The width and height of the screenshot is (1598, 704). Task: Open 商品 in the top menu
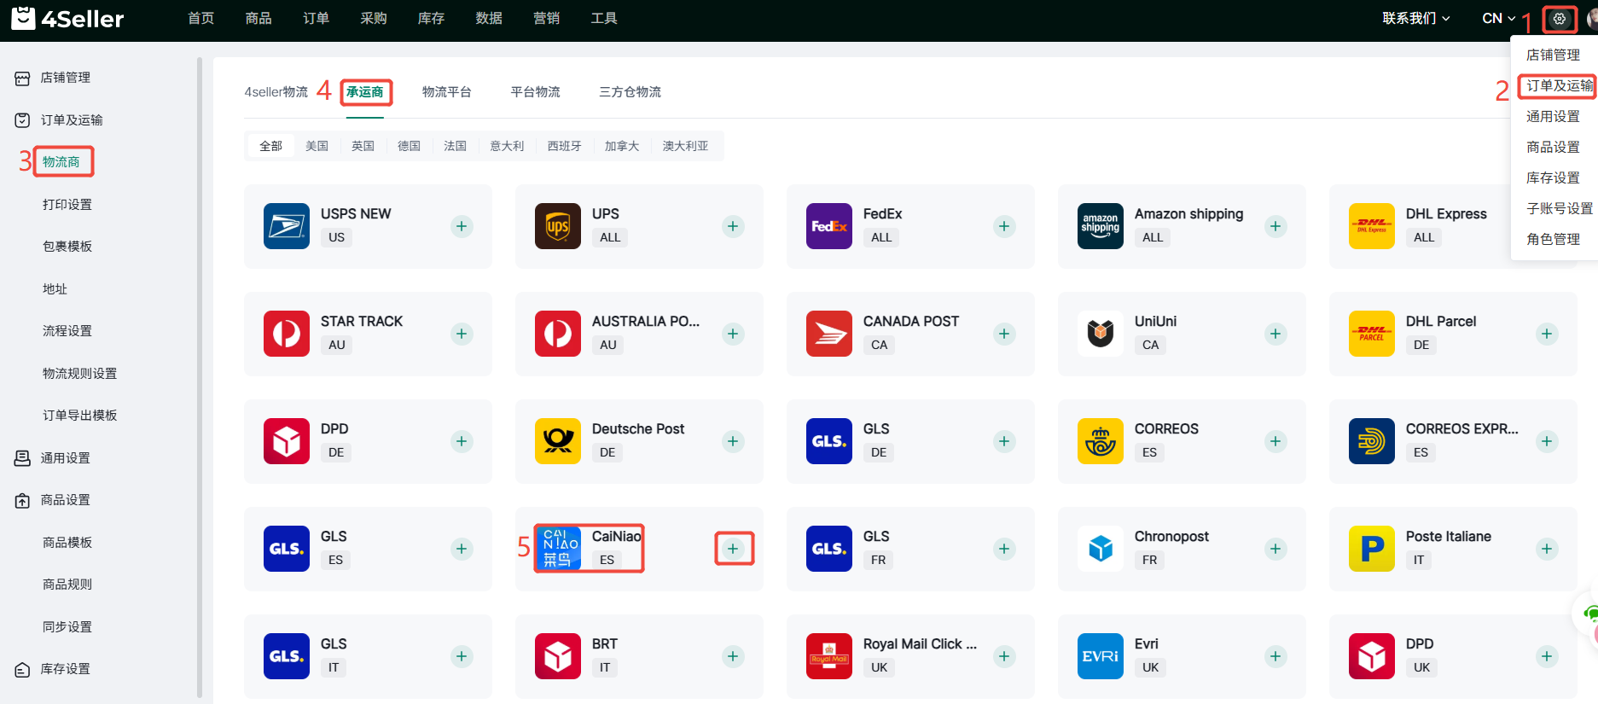[259, 18]
